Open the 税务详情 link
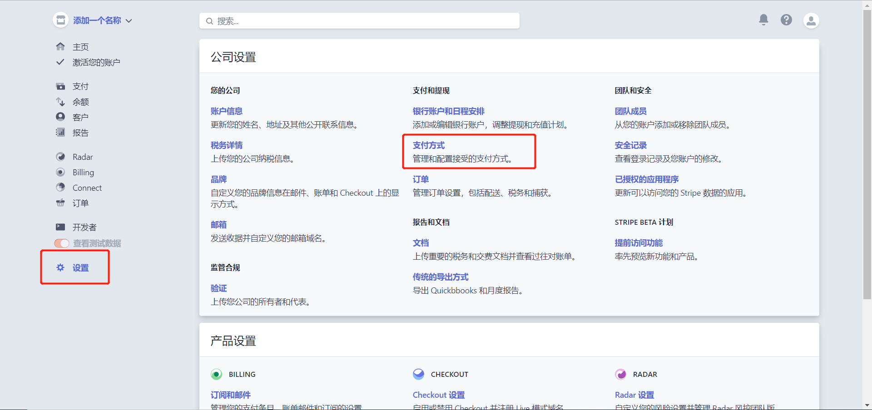The height and width of the screenshot is (410, 872). (x=227, y=145)
